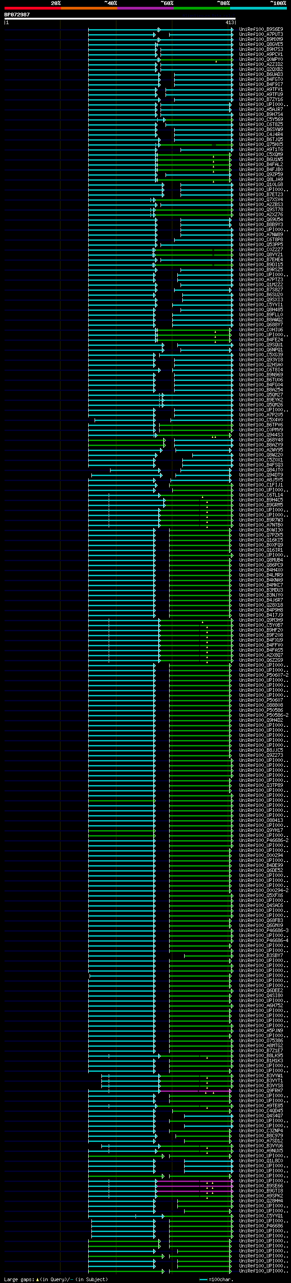
Task: Click the orange ~40% legend segment
Action: (x=89, y=8)
